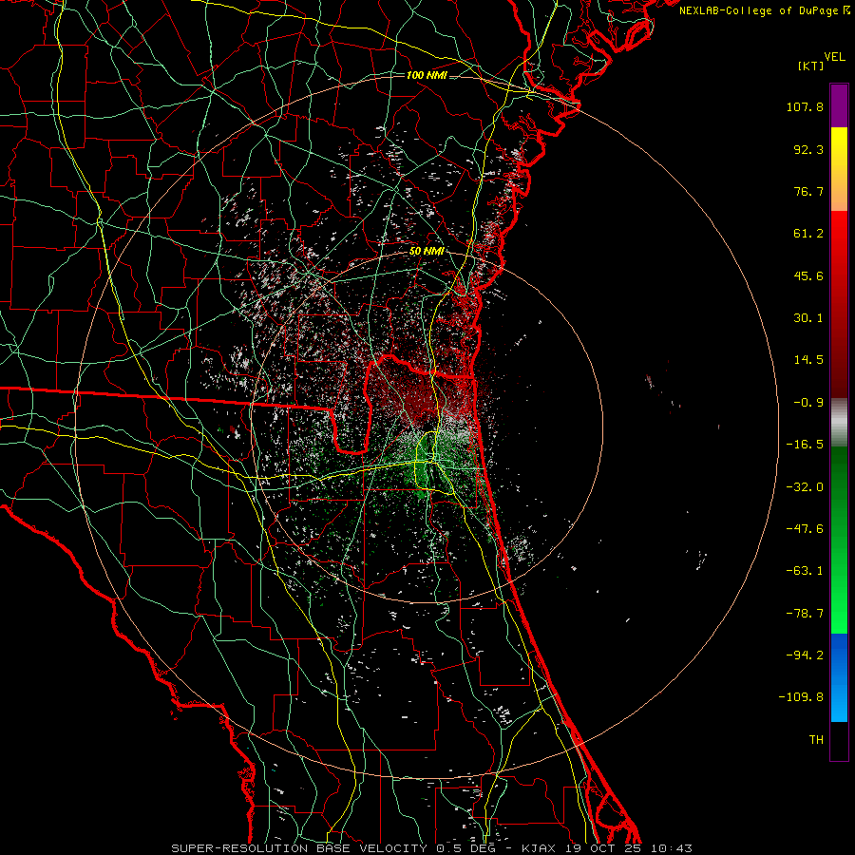This screenshot has width=855, height=855.
Task: Click the [KT] units label
Action: [811, 66]
